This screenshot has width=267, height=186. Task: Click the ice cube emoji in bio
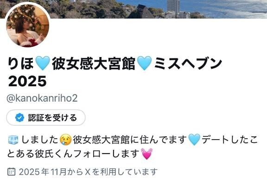(13, 140)
